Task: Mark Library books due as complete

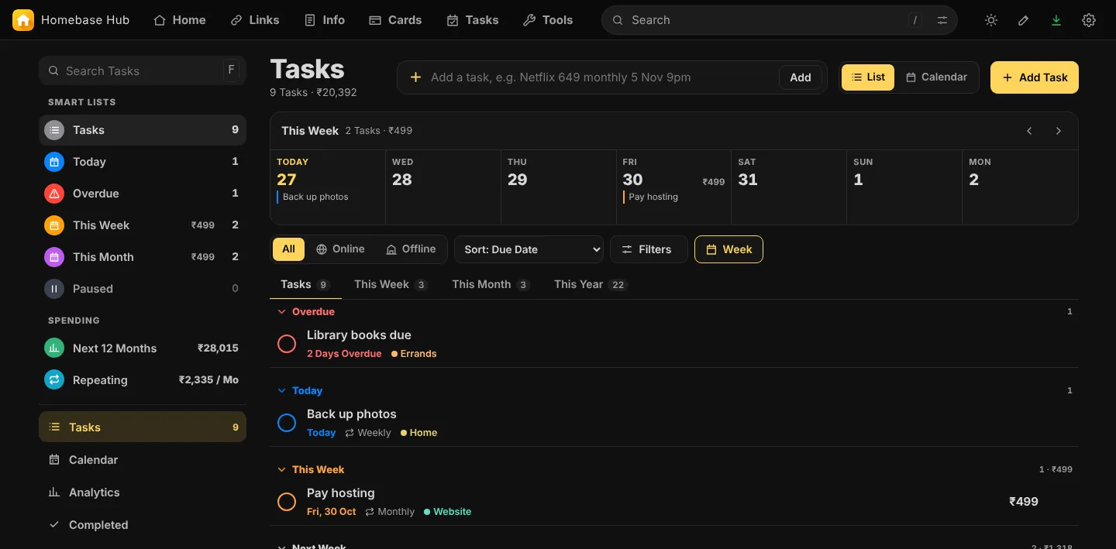Action: pos(287,344)
